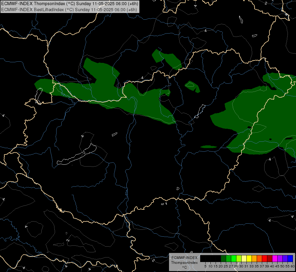Select the light orange 33-35 legend swatch
296x272 pixels.
point(254,258)
